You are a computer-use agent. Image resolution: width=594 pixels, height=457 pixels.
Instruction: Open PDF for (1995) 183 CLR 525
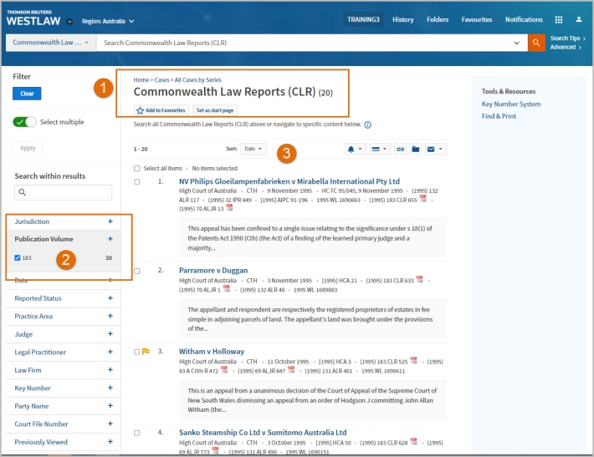pos(413,360)
